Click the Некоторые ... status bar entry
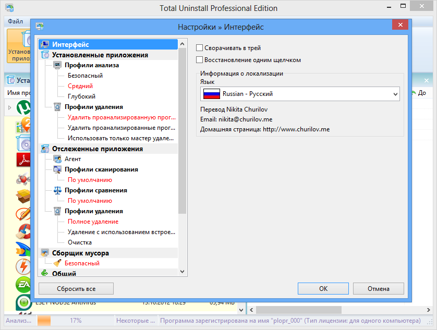Viewport: 437px width, 330px height. tap(136, 321)
